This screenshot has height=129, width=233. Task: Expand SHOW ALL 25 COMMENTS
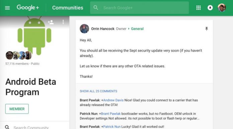pos(98,91)
